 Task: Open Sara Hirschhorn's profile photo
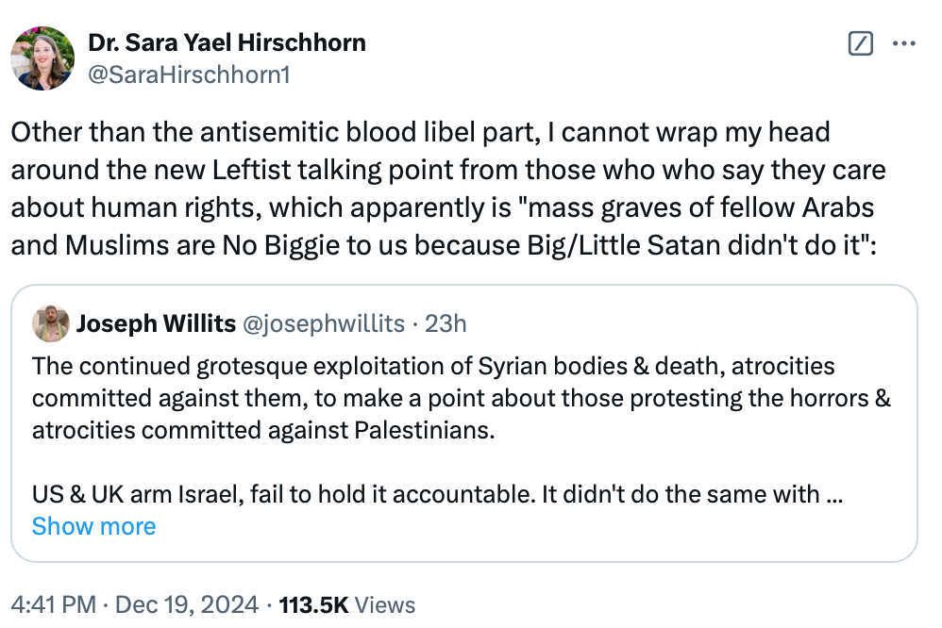point(42,58)
